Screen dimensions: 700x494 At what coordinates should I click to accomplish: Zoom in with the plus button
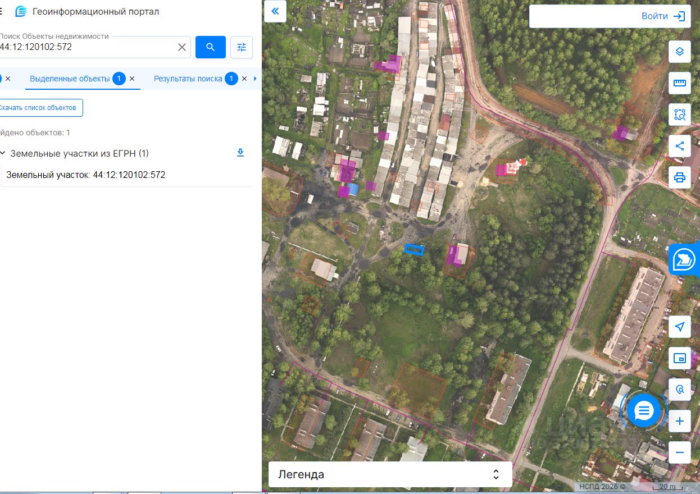680,421
